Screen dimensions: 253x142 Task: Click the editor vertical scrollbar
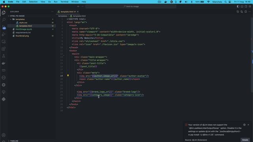coord(252,55)
